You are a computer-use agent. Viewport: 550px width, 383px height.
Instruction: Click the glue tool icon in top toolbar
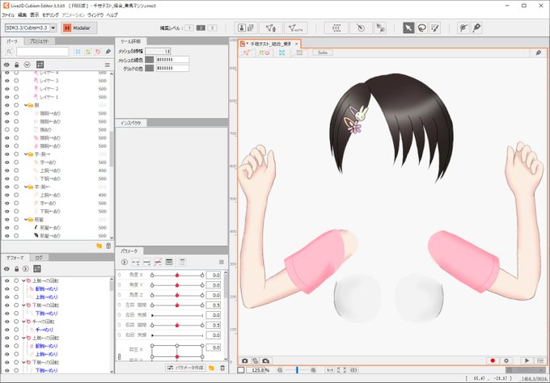point(380,27)
